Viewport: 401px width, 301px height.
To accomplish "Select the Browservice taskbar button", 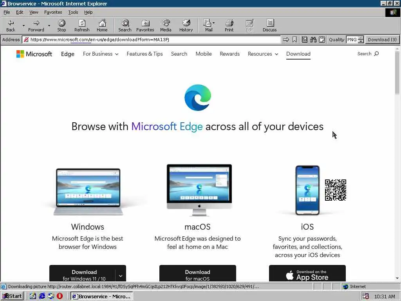I will point(101,296).
